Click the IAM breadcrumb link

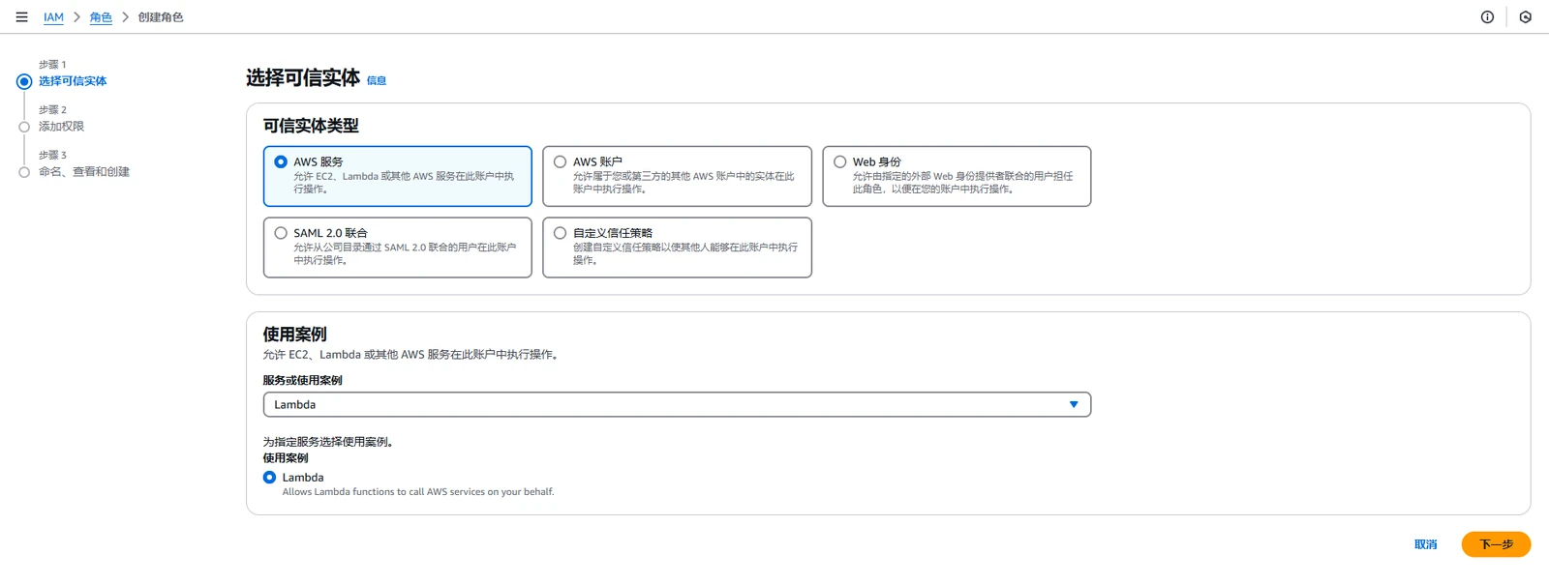click(53, 17)
